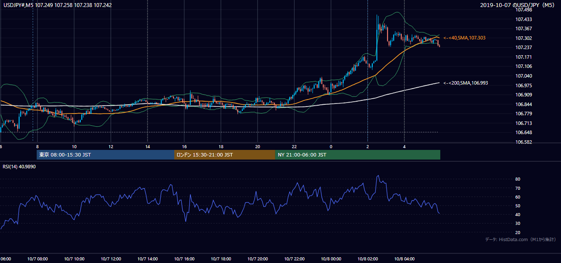Click price axis value 107.433
This screenshot has height=263, width=561.
524,19
